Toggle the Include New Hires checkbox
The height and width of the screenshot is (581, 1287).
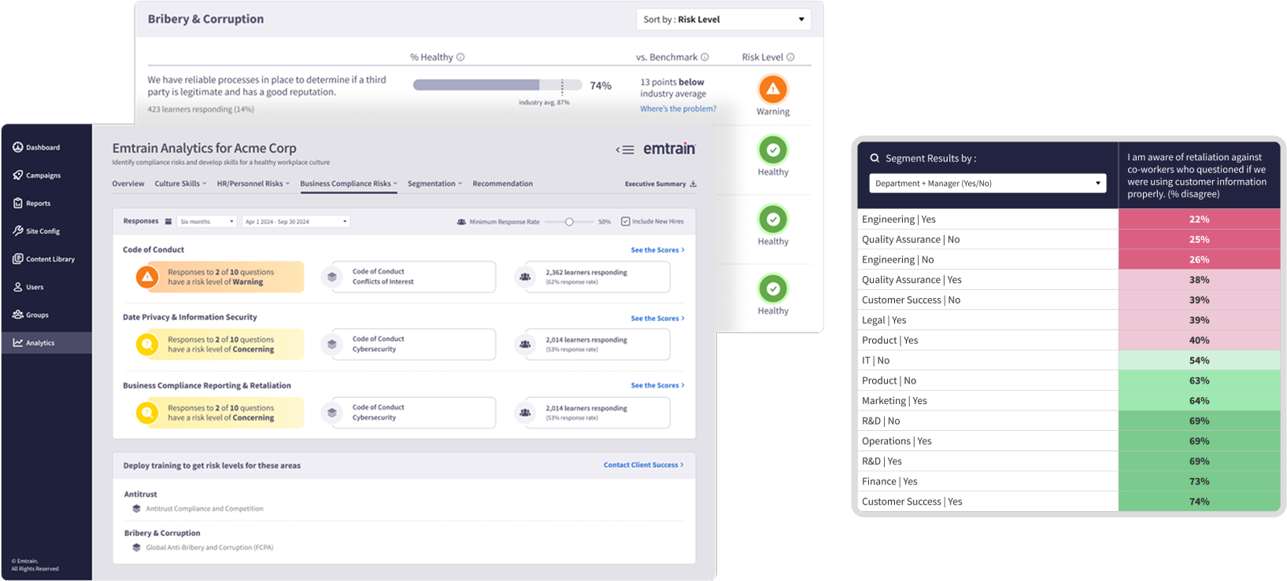[626, 222]
